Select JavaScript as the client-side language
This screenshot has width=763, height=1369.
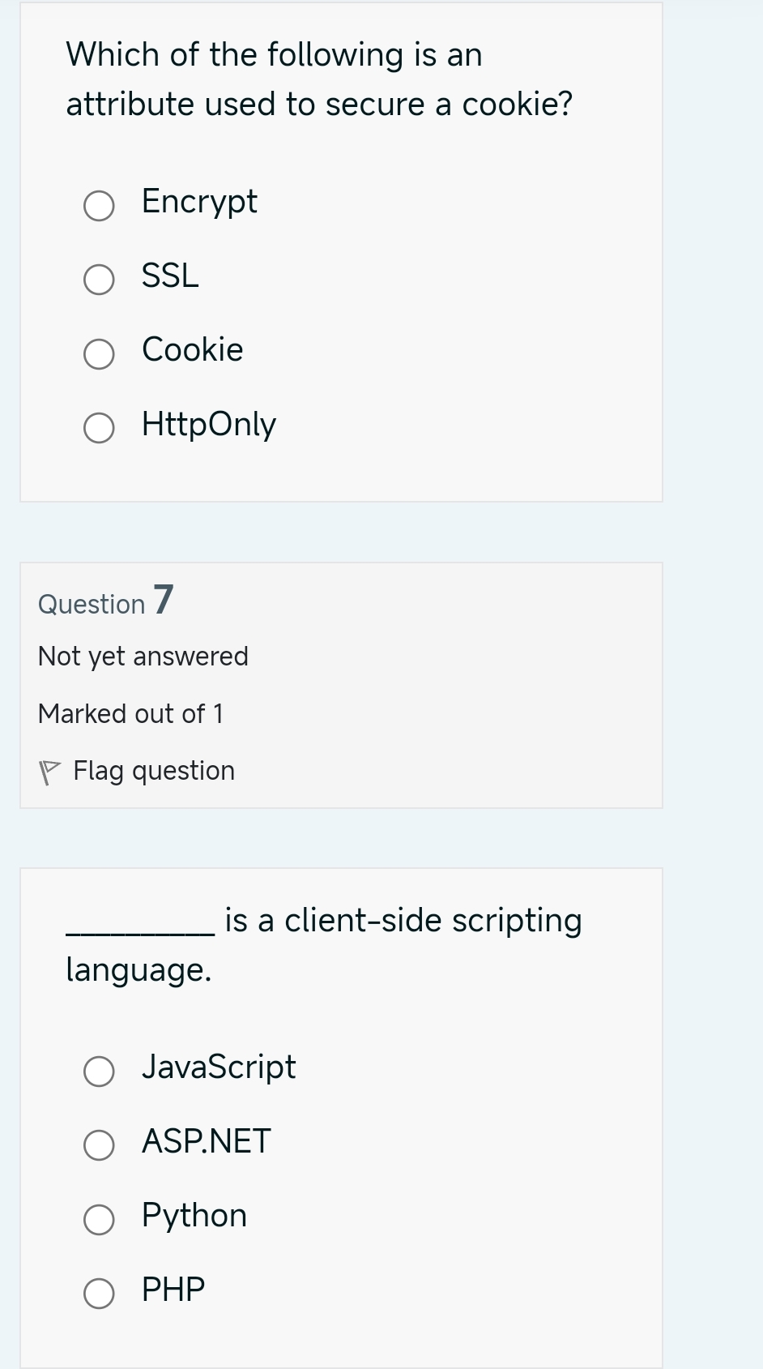(98, 1072)
